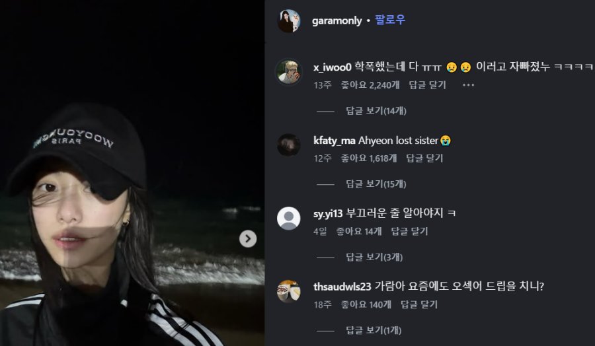The width and height of the screenshot is (595, 346).
Task: Reply to kfaty_ma's comment
Action: coord(424,158)
